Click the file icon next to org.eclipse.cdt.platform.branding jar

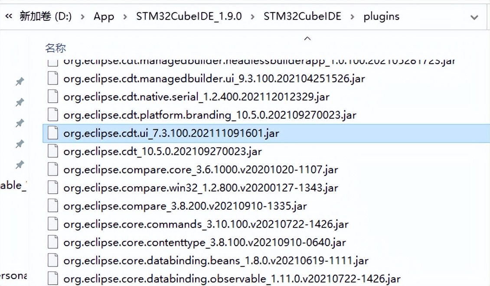(x=52, y=115)
